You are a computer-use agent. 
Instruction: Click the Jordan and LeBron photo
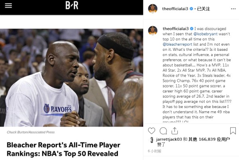click(71, 78)
